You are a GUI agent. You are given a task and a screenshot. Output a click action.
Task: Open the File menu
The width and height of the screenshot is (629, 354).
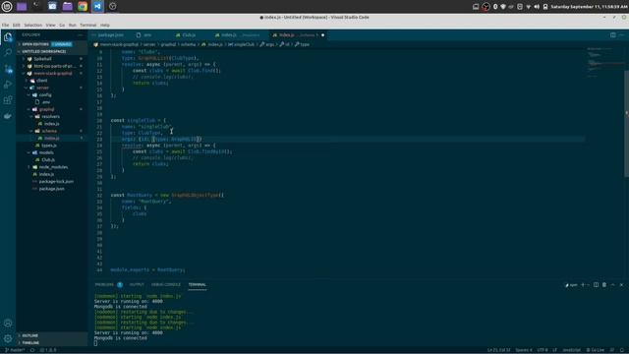click(5, 25)
